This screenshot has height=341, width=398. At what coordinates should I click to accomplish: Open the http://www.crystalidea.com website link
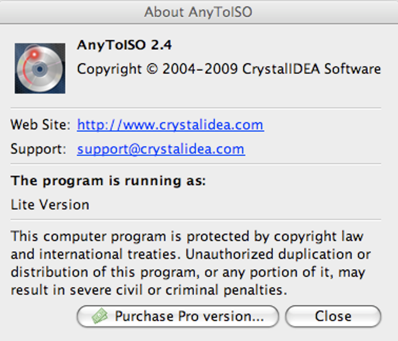[x=170, y=125]
